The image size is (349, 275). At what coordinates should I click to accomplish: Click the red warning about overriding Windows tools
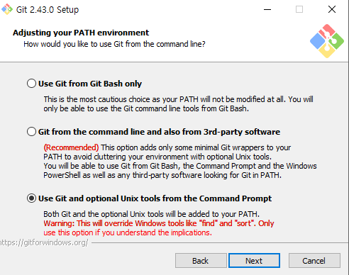pos(159,228)
